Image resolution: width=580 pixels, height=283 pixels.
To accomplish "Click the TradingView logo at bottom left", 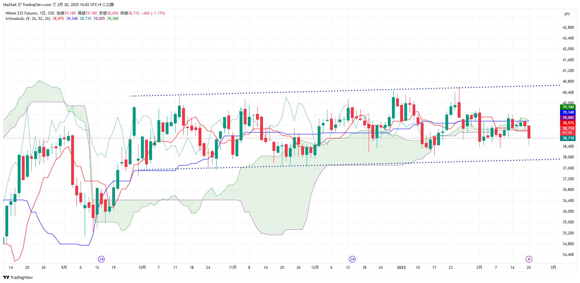I will click(x=18, y=277).
